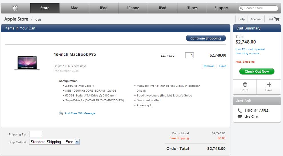Click Continue Shopping button
This screenshot has height=156, width=283.
206,38
